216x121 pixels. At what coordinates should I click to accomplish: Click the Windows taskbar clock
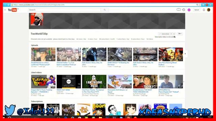(210, 117)
